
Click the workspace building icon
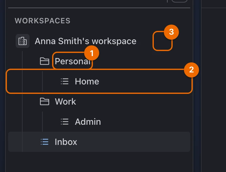point(23,41)
